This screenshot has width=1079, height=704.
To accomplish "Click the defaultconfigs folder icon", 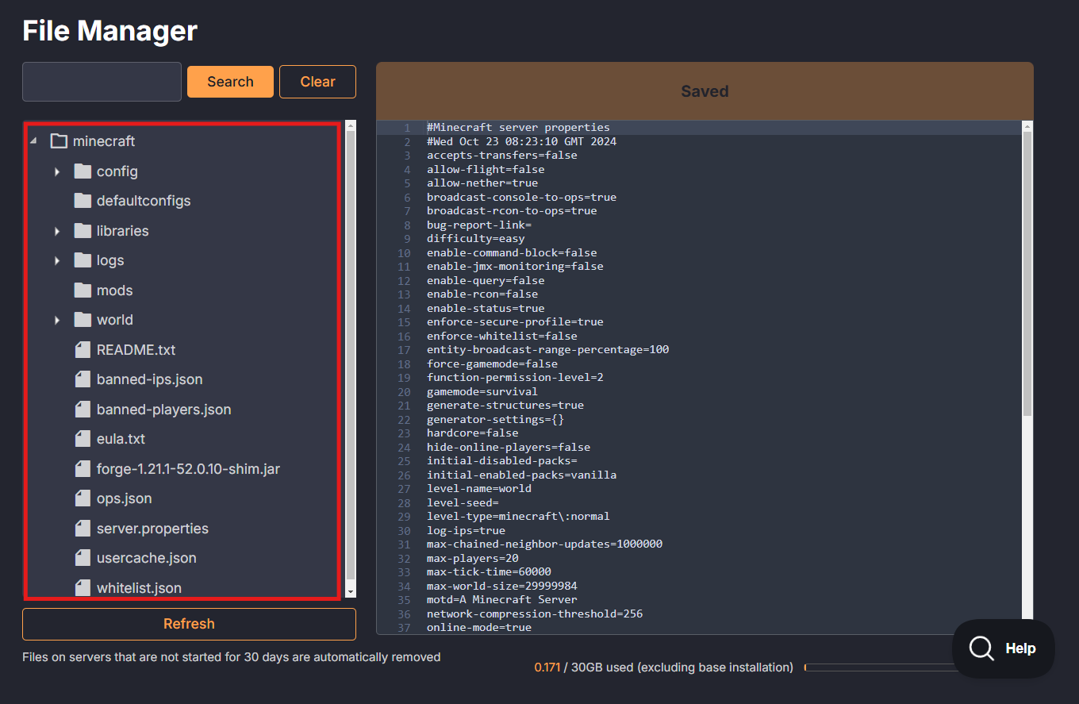I will coord(83,201).
